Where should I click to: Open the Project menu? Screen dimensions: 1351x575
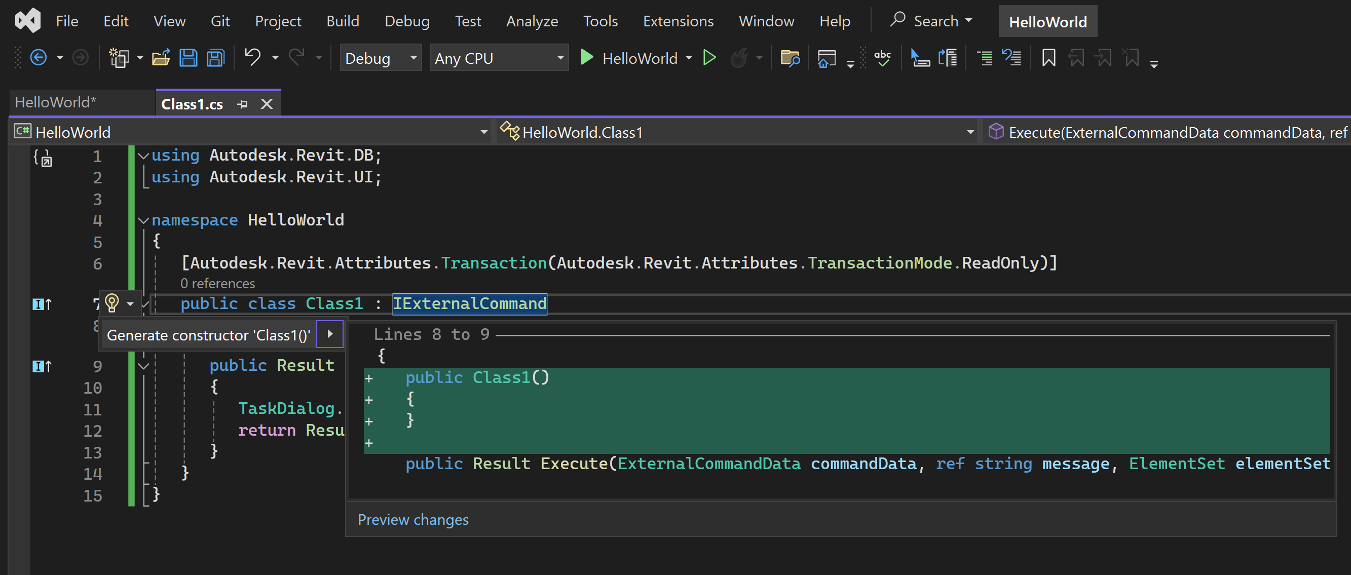(x=278, y=21)
